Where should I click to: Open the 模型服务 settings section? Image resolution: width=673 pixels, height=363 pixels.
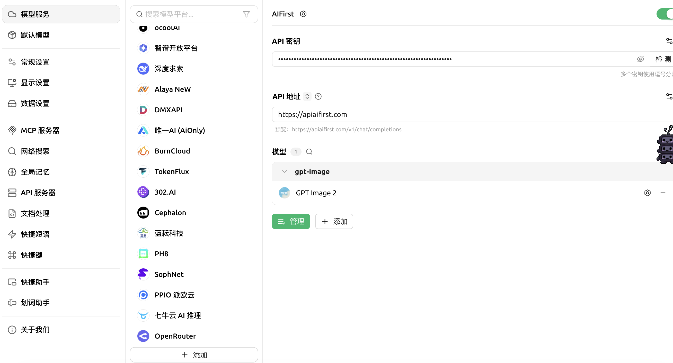61,14
